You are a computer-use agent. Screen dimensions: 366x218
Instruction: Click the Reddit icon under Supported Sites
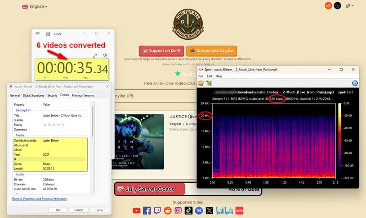167,211
